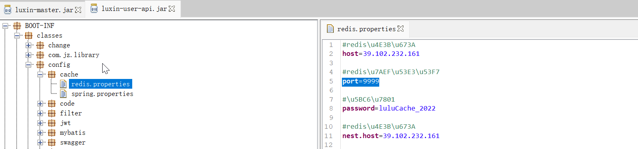Click the config package icon
Image resolution: width=638 pixels, height=149 pixels.
[40, 65]
